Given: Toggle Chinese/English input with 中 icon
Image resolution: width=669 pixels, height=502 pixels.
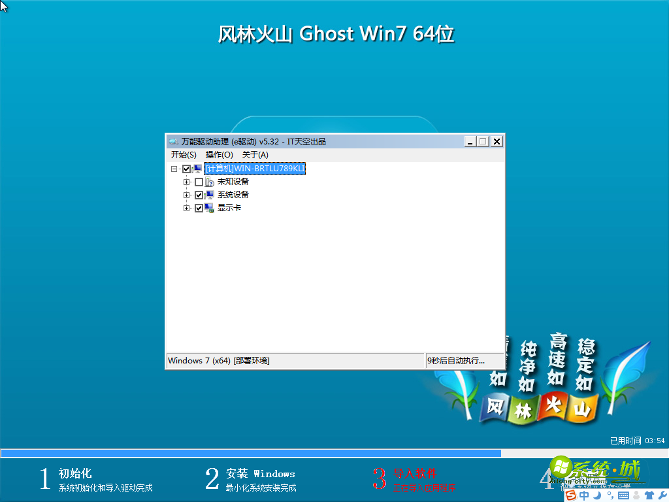Looking at the screenshot, I should 584,495.
